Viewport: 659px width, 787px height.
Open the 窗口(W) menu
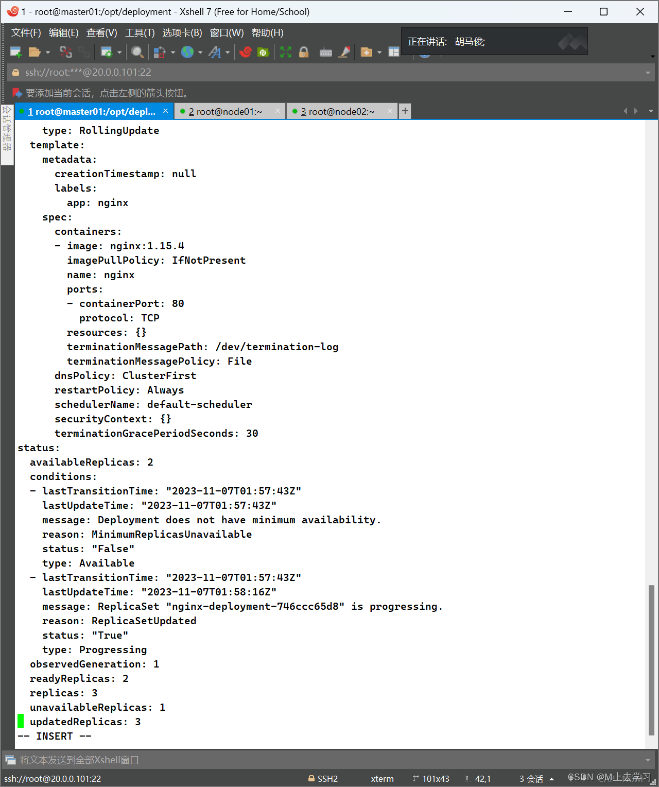tap(227, 33)
